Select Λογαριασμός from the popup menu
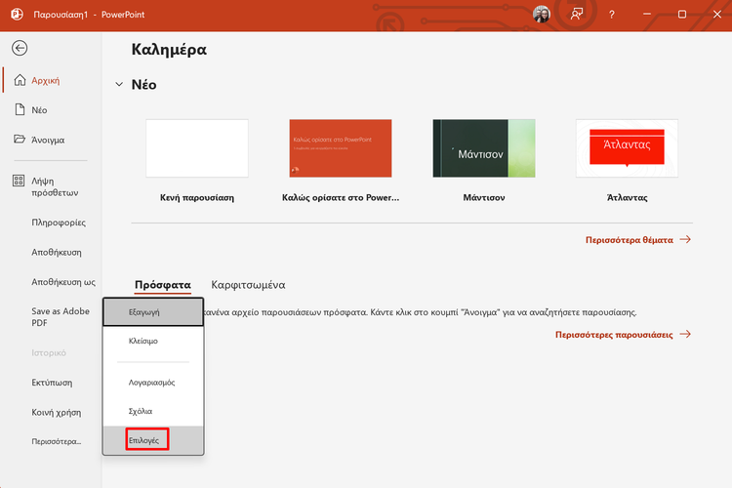Viewport: 732px width, 488px height. point(151,382)
